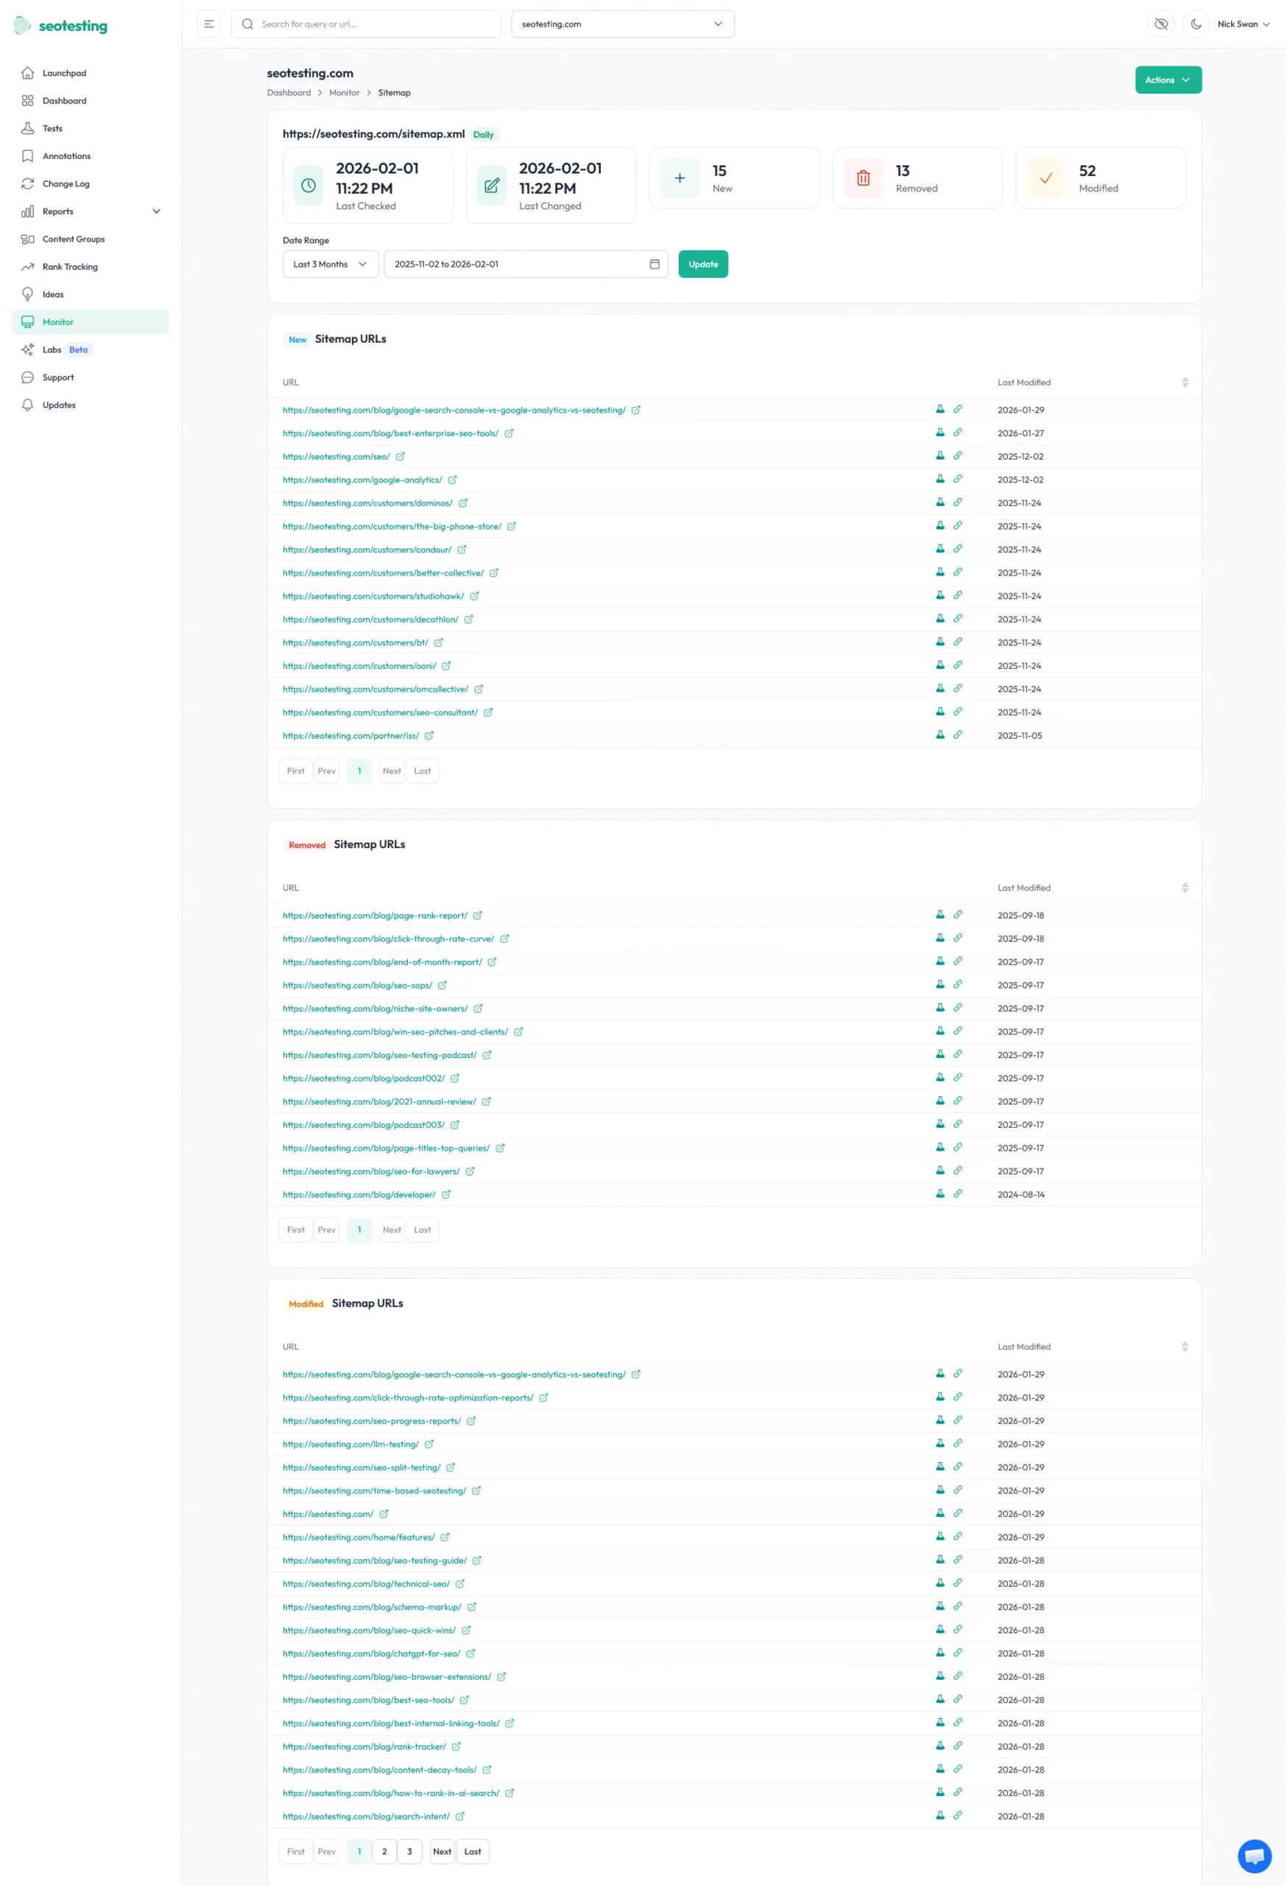
Task: Open the Actions dropdown
Action: click(x=1168, y=80)
